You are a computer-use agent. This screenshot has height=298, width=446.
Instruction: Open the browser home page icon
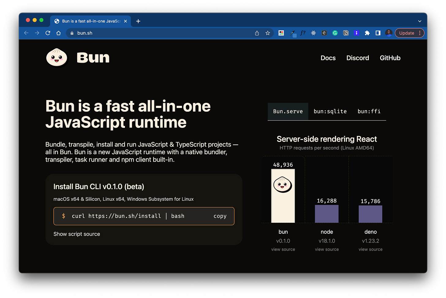click(59, 33)
